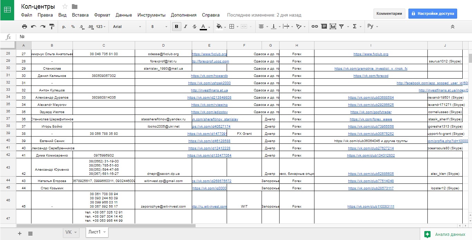472x240 pixels.
Task: Select cell dnepr@saxon.dp.ua
Action: (x=163, y=168)
